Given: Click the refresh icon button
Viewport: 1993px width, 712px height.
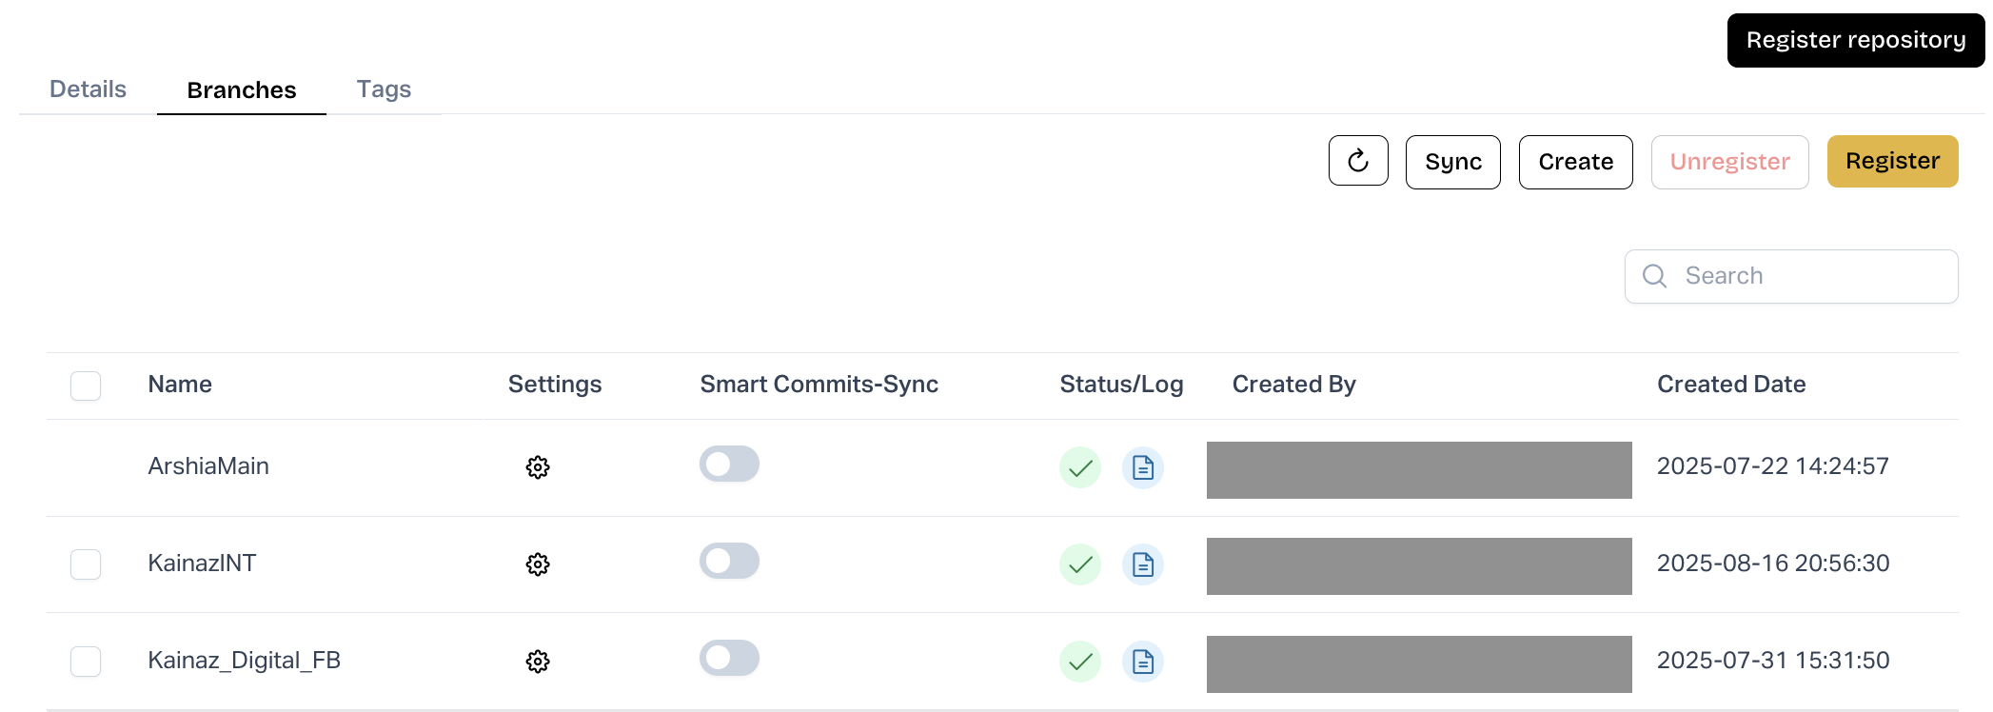Looking at the screenshot, I should 1357,161.
